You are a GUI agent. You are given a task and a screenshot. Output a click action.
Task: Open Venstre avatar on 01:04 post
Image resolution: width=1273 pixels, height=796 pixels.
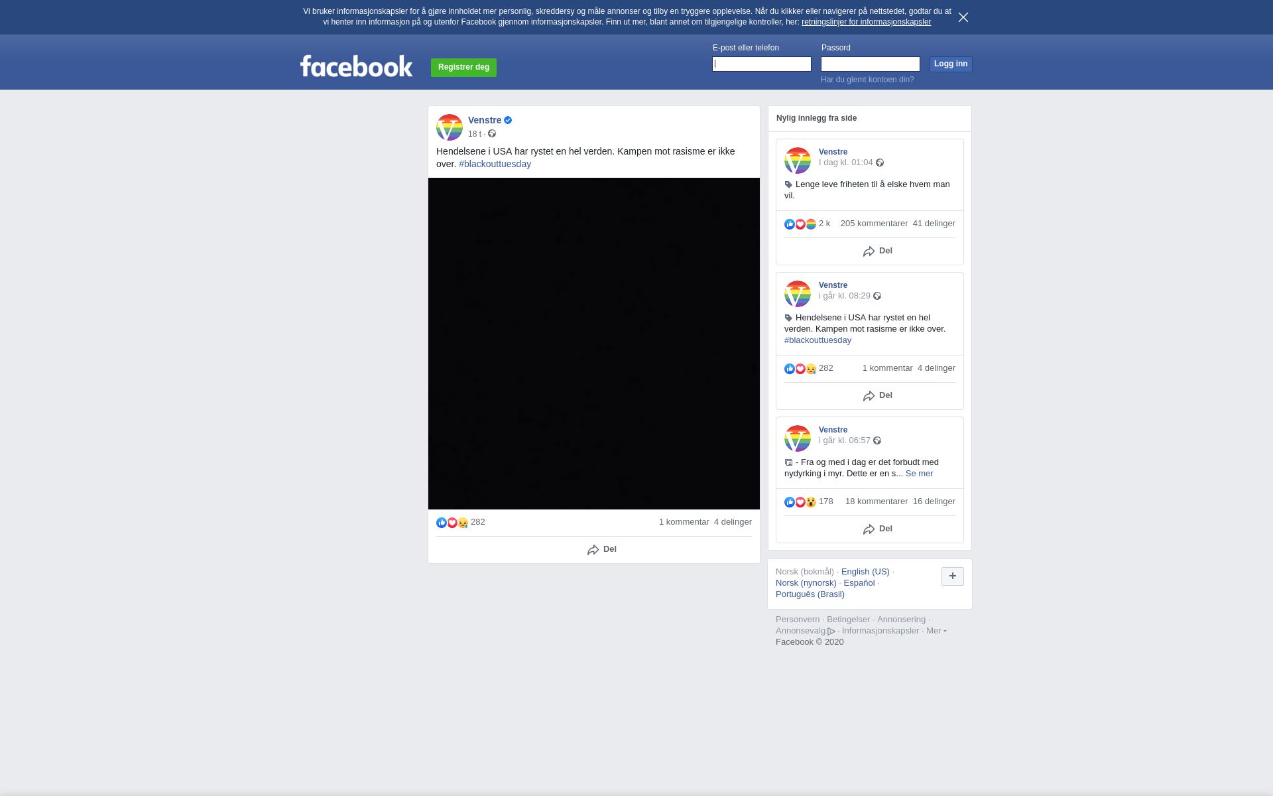tap(798, 161)
